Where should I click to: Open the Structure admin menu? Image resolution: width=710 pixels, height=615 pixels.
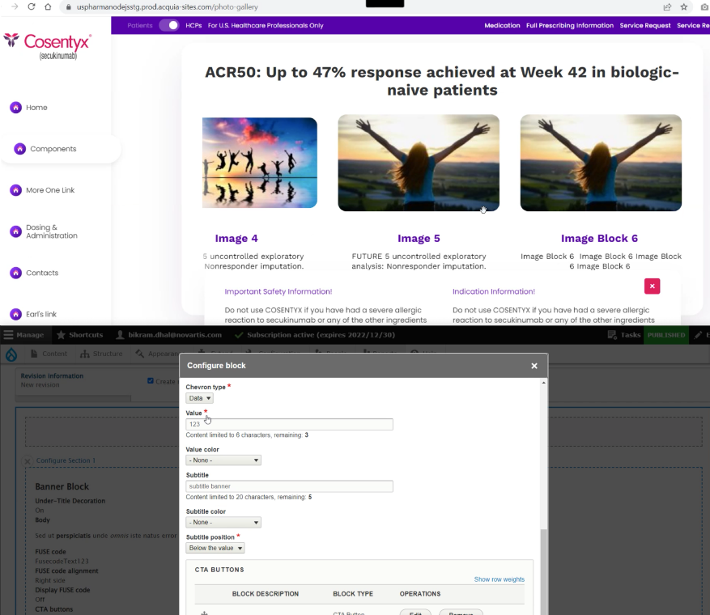point(101,354)
